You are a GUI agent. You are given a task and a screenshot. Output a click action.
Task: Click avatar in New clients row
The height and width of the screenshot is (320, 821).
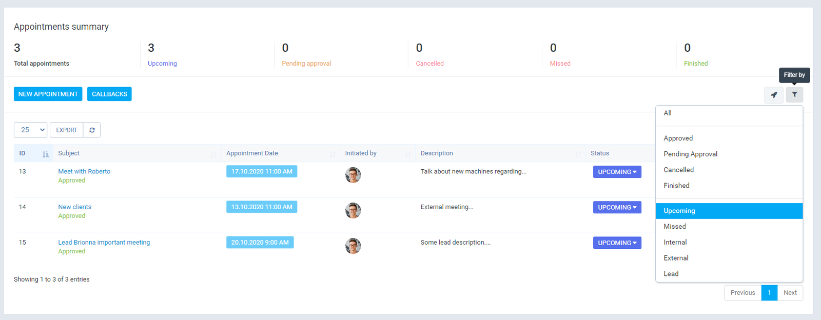pyautogui.click(x=353, y=211)
